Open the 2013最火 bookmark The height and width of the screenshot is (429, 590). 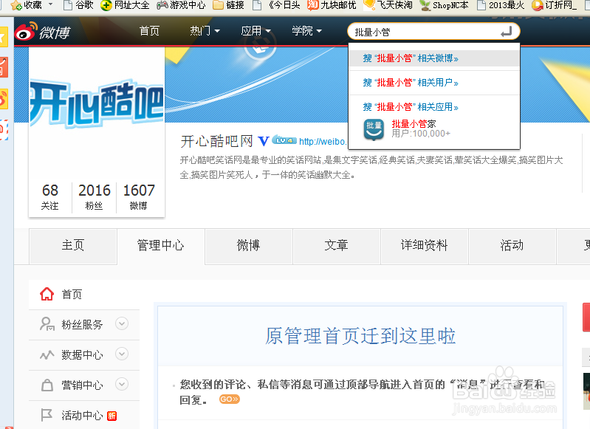tap(501, 5)
